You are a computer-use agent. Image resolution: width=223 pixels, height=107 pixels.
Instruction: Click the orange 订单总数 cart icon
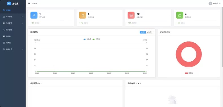click(82, 15)
